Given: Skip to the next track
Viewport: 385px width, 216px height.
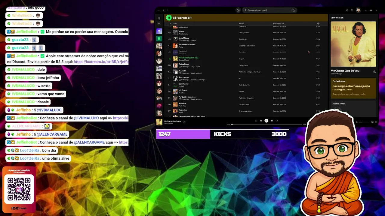Looking at the screenshot, I should (272, 121).
